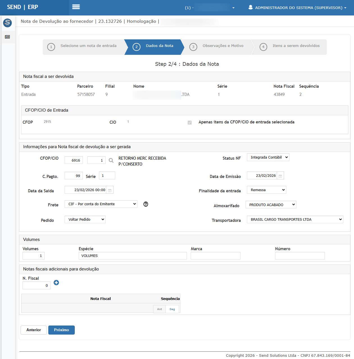Add additional nota fiscal with plus icon
The width and height of the screenshot is (354, 359).
56,283
